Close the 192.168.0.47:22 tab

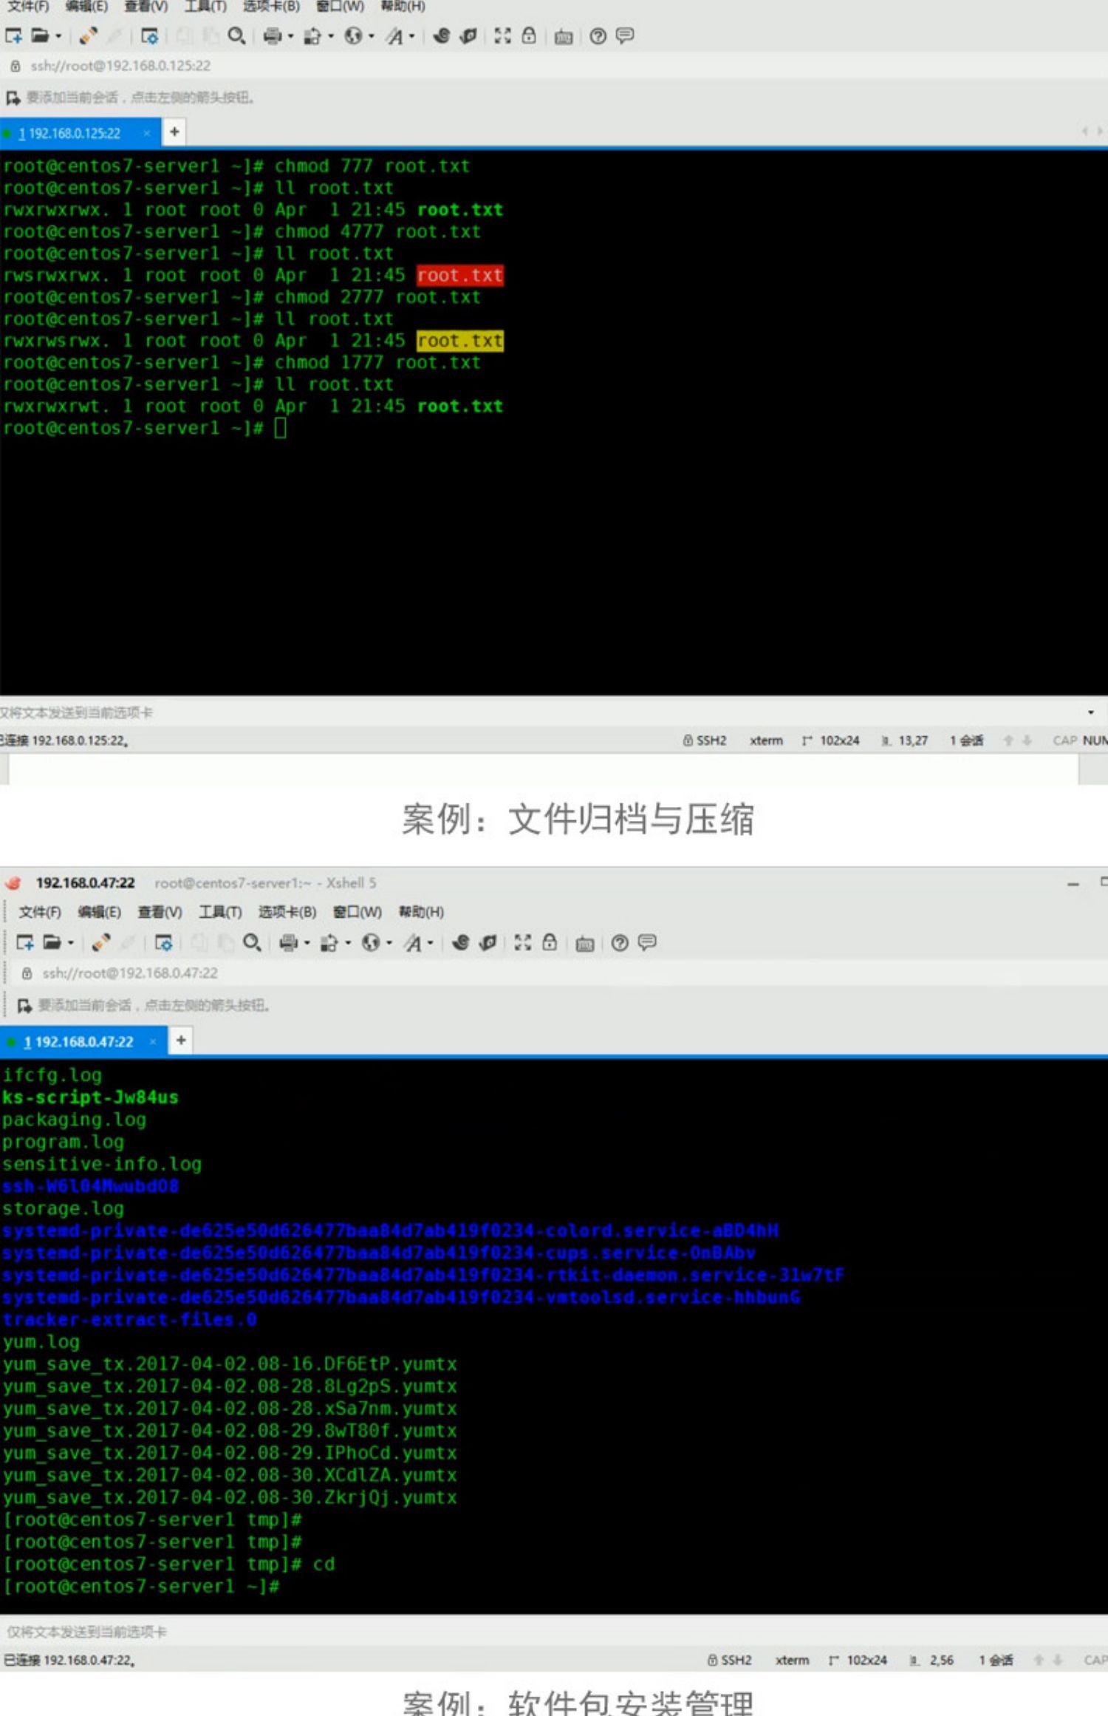(153, 1041)
